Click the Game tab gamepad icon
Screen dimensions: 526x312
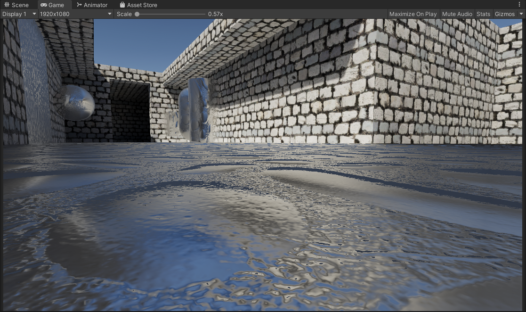click(43, 5)
